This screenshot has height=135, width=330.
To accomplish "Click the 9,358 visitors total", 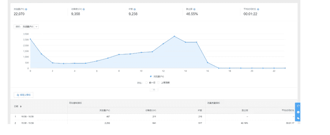I will click(76, 14).
